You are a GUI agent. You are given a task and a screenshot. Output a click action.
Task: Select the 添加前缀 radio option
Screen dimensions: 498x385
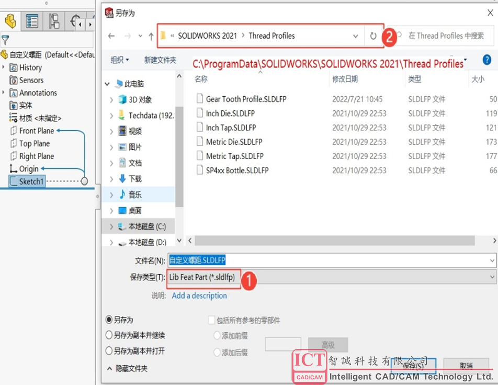click(217, 335)
